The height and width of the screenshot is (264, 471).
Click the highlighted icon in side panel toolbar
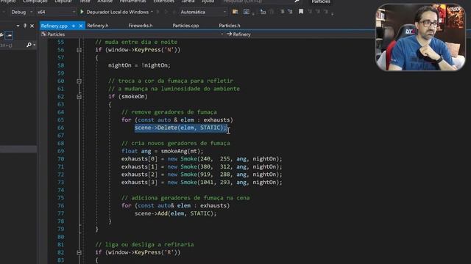(9, 36)
